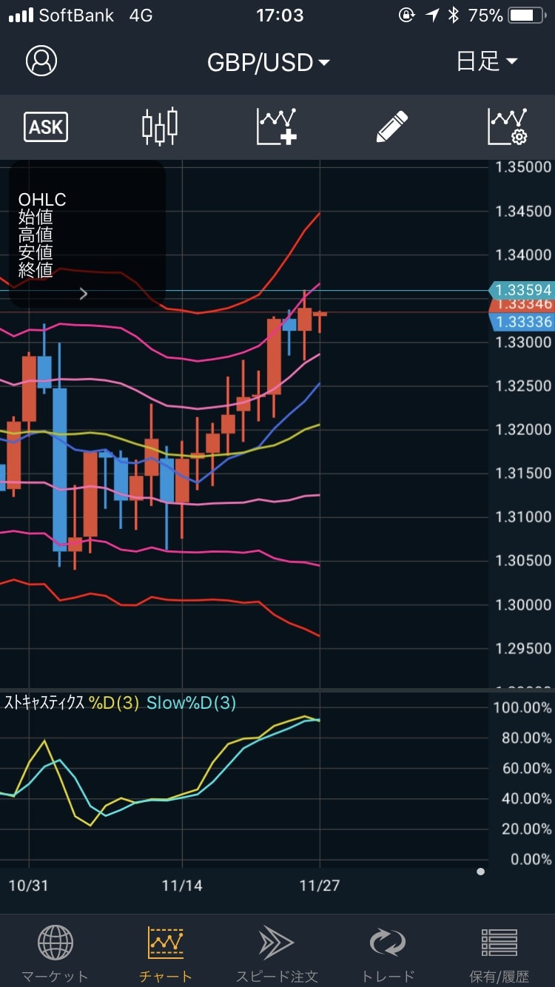Tap the 17:03 clock in status bar

tap(279, 15)
